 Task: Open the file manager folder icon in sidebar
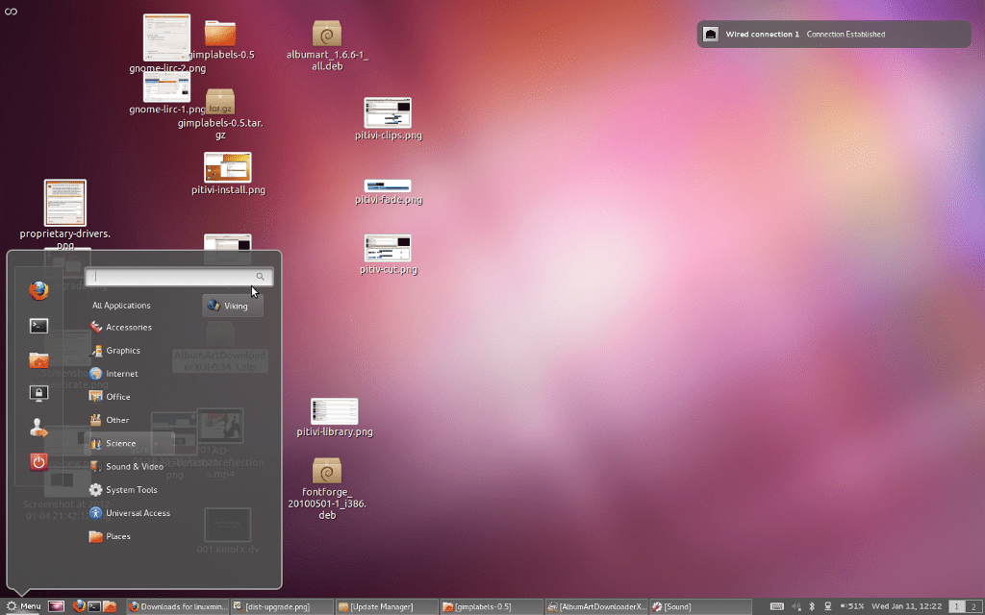coord(38,359)
